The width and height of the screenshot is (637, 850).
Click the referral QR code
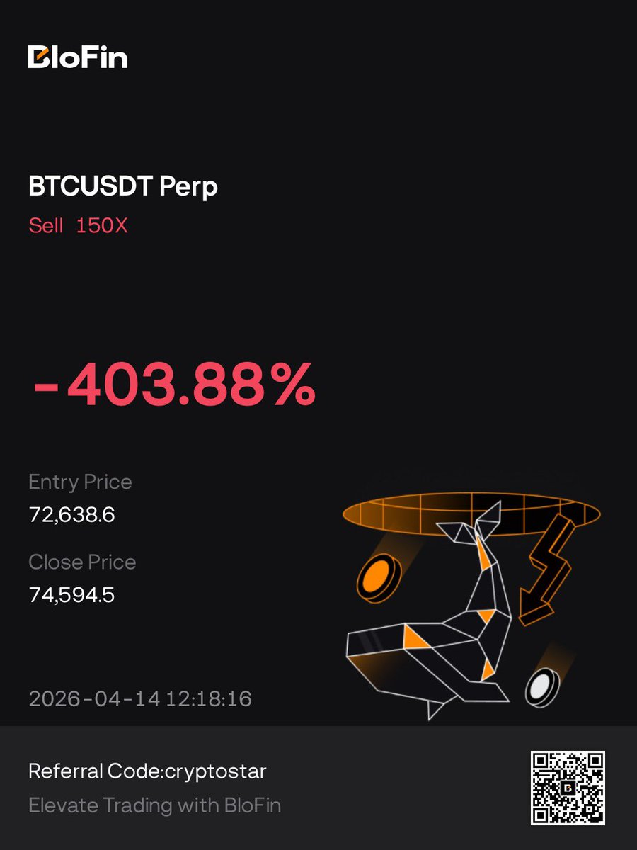pos(568,788)
